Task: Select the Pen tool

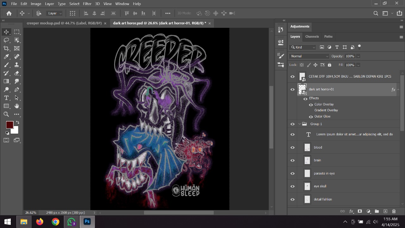Action: click(17, 90)
